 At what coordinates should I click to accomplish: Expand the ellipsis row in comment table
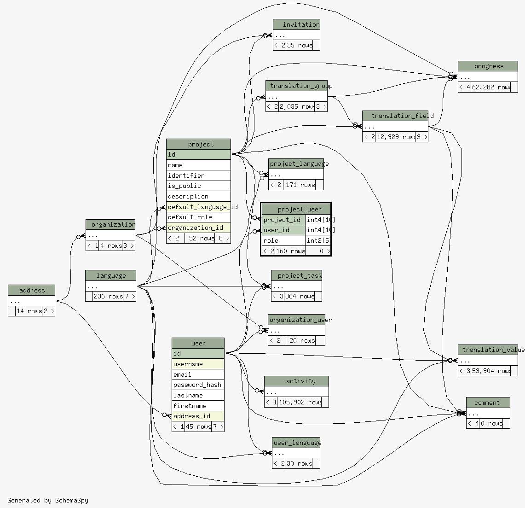pyautogui.click(x=488, y=413)
